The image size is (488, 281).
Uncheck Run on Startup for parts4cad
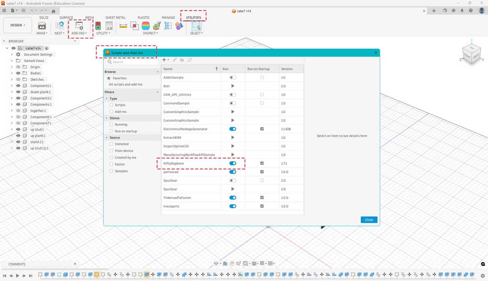click(262, 172)
